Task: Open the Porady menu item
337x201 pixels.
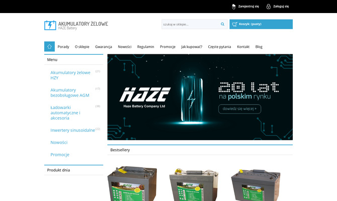Action: [63, 47]
